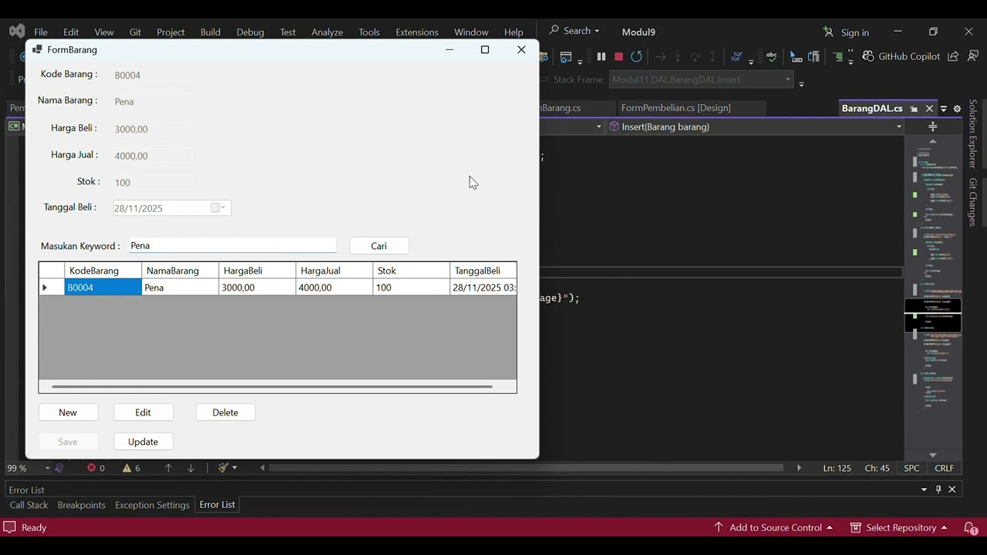Pause debugging with Break All icon

[x=601, y=56]
